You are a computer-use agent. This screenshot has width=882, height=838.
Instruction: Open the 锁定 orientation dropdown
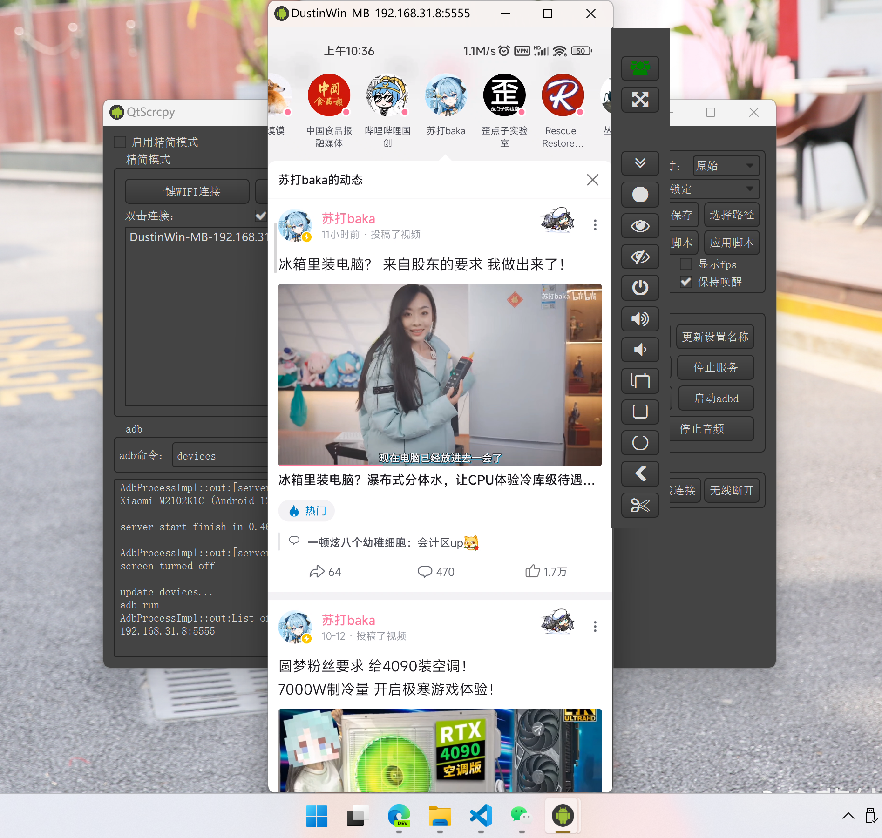[x=714, y=189]
